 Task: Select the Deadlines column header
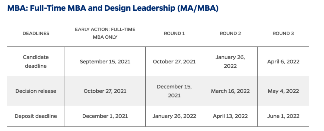[x=36, y=34]
